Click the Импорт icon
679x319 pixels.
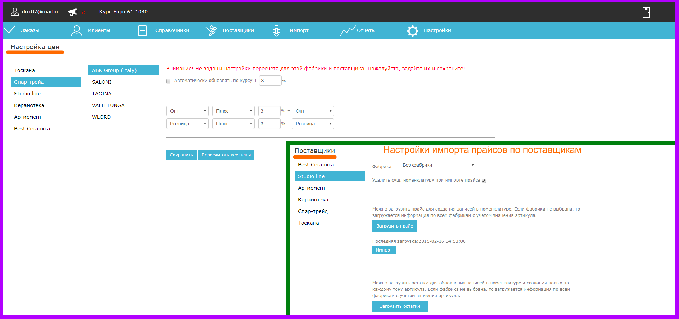click(277, 31)
